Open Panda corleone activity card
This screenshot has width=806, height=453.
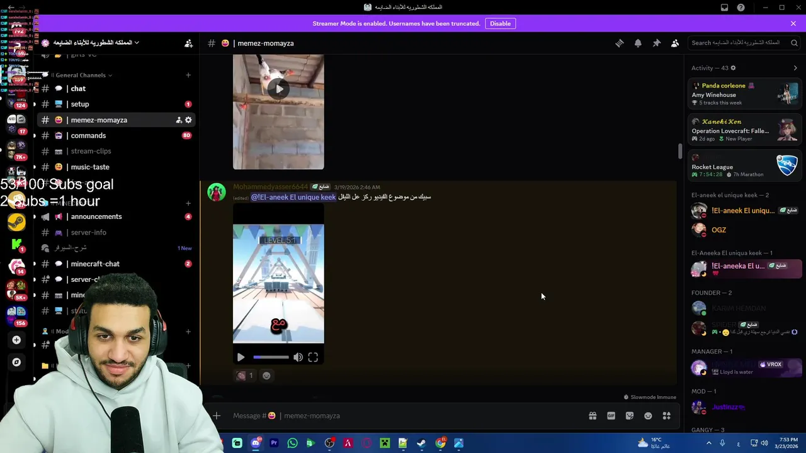(745, 94)
